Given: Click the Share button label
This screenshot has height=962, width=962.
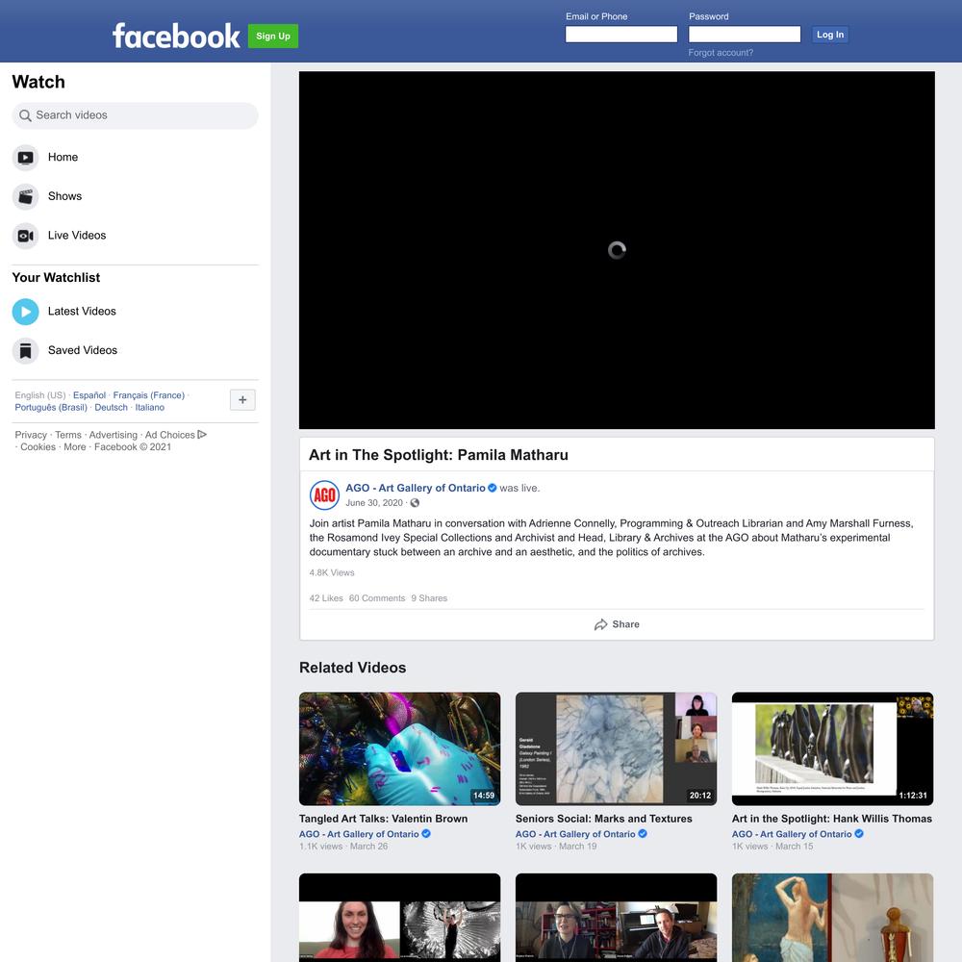Looking at the screenshot, I should pyautogui.click(x=626, y=624).
